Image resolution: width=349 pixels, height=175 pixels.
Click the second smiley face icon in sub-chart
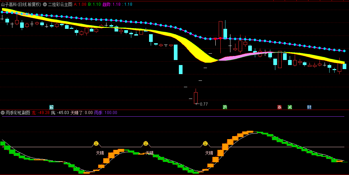[146, 143]
